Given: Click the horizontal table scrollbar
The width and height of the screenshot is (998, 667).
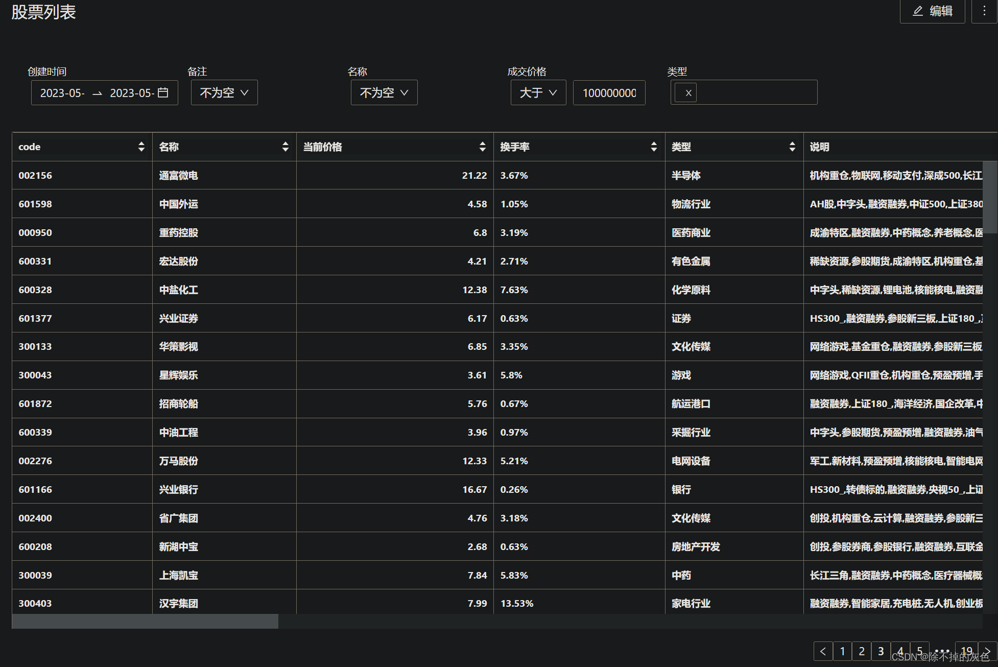Looking at the screenshot, I should (145, 622).
